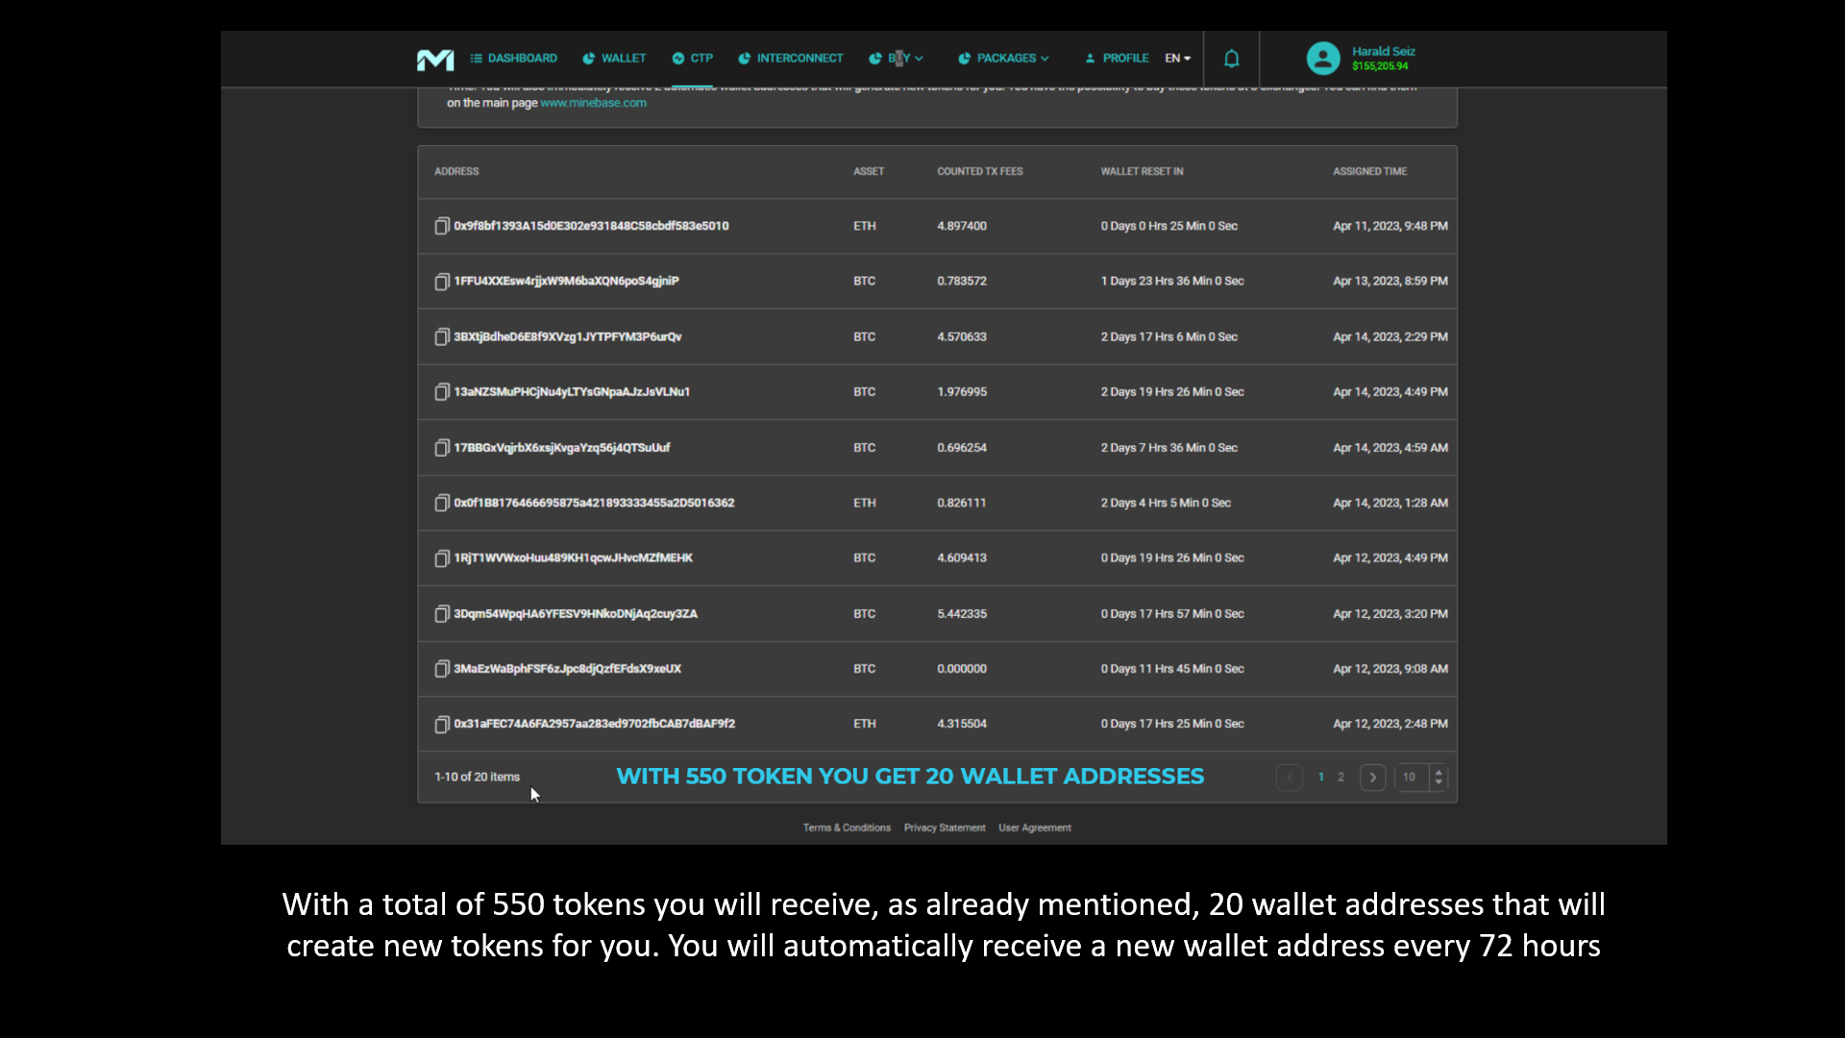Screen dimensions: 1845x1038
Task: Open the Dashboard menu item
Action: (x=514, y=59)
